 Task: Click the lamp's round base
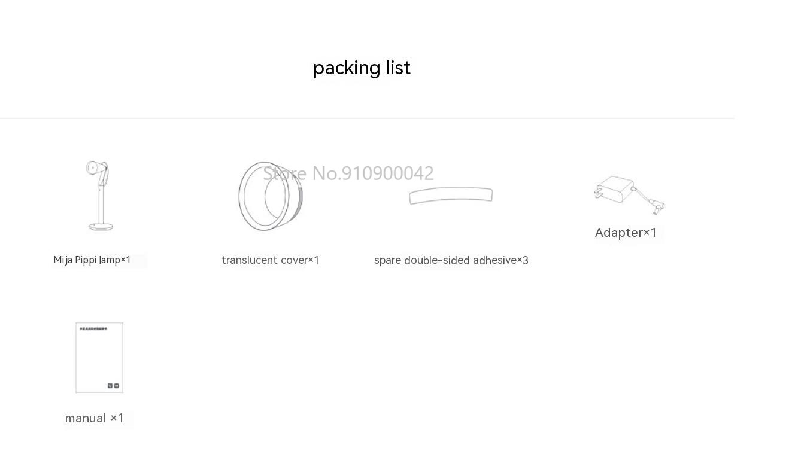coord(101,226)
